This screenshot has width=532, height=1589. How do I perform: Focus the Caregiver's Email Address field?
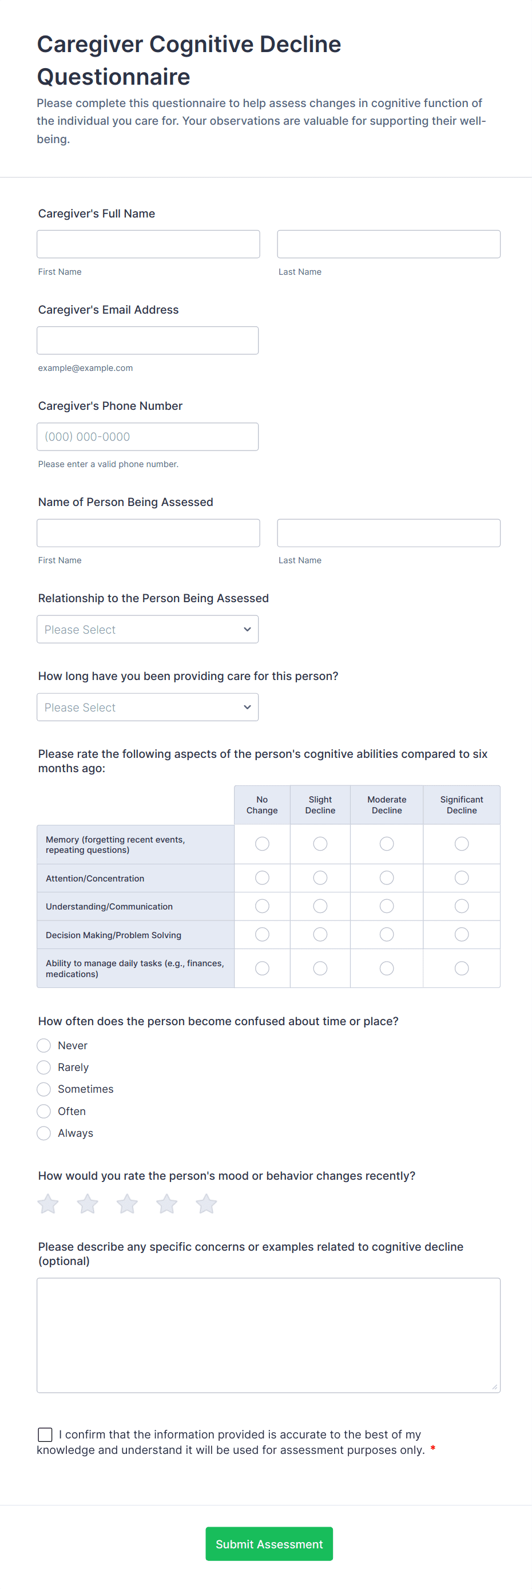(x=148, y=341)
